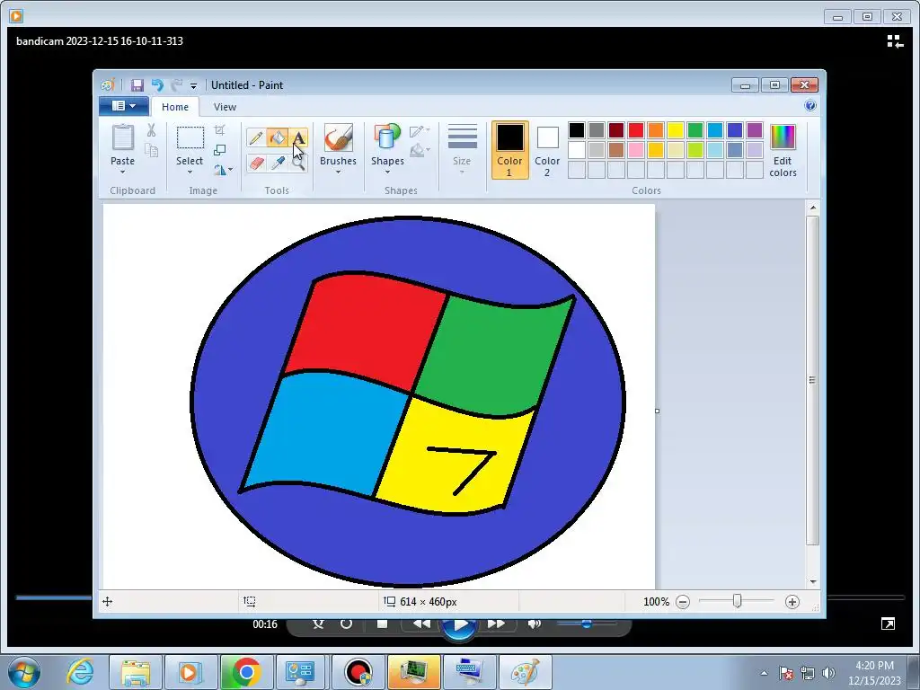Open Google Chrome from the taskbar
The width and height of the screenshot is (920, 690).
[246, 672]
